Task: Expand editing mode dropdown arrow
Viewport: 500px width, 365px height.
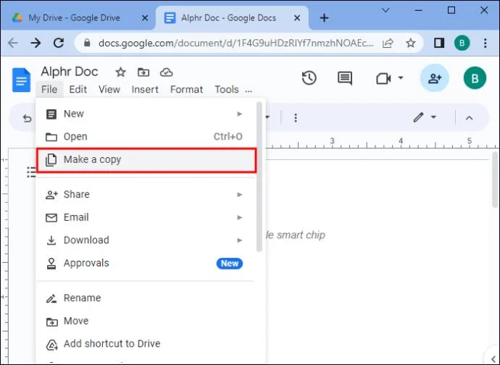Action: (x=433, y=117)
